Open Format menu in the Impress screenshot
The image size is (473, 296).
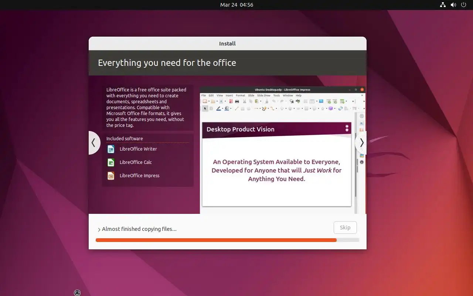[241, 95]
